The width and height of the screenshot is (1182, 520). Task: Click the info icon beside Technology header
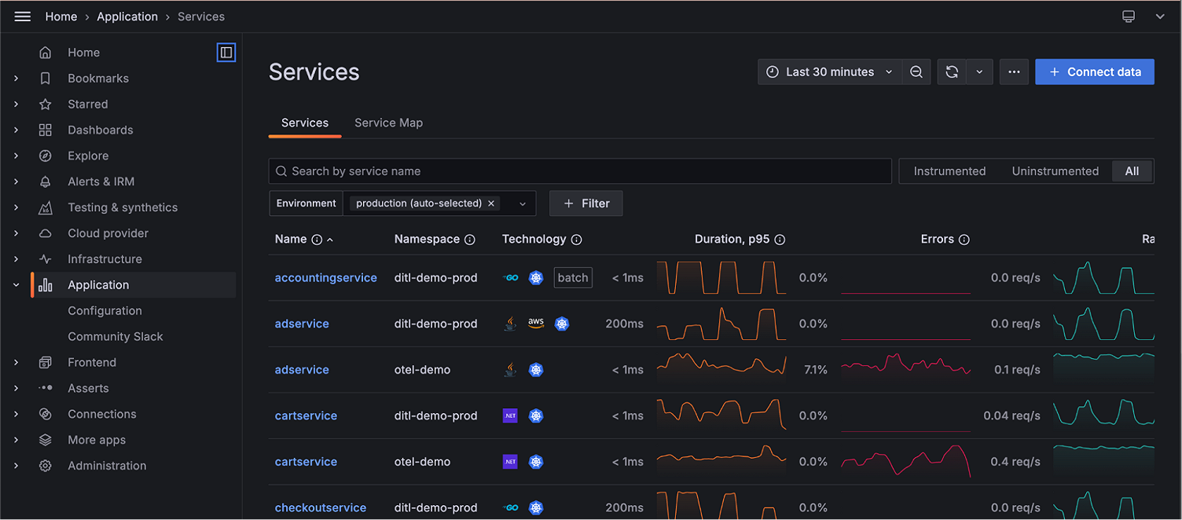pyautogui.click(x=576, y=240)
